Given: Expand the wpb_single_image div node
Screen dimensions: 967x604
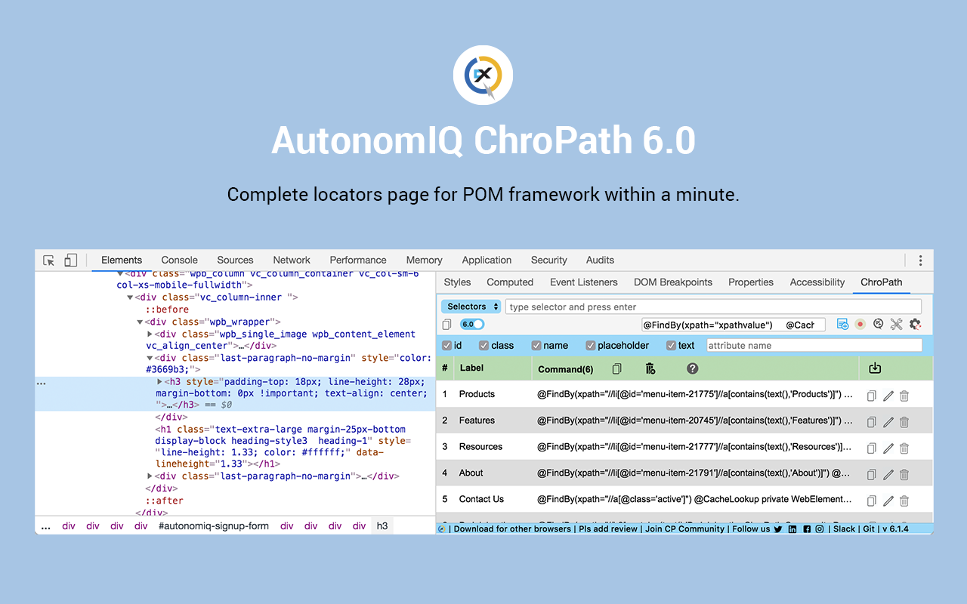Looking at the screenshot, I should (150, 334).
